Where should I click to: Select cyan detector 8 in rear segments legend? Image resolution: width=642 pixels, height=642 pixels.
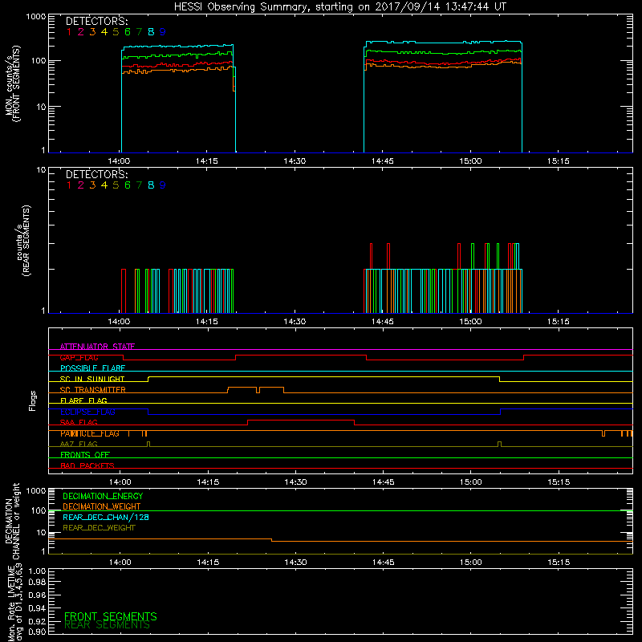[x=151, y=185]
